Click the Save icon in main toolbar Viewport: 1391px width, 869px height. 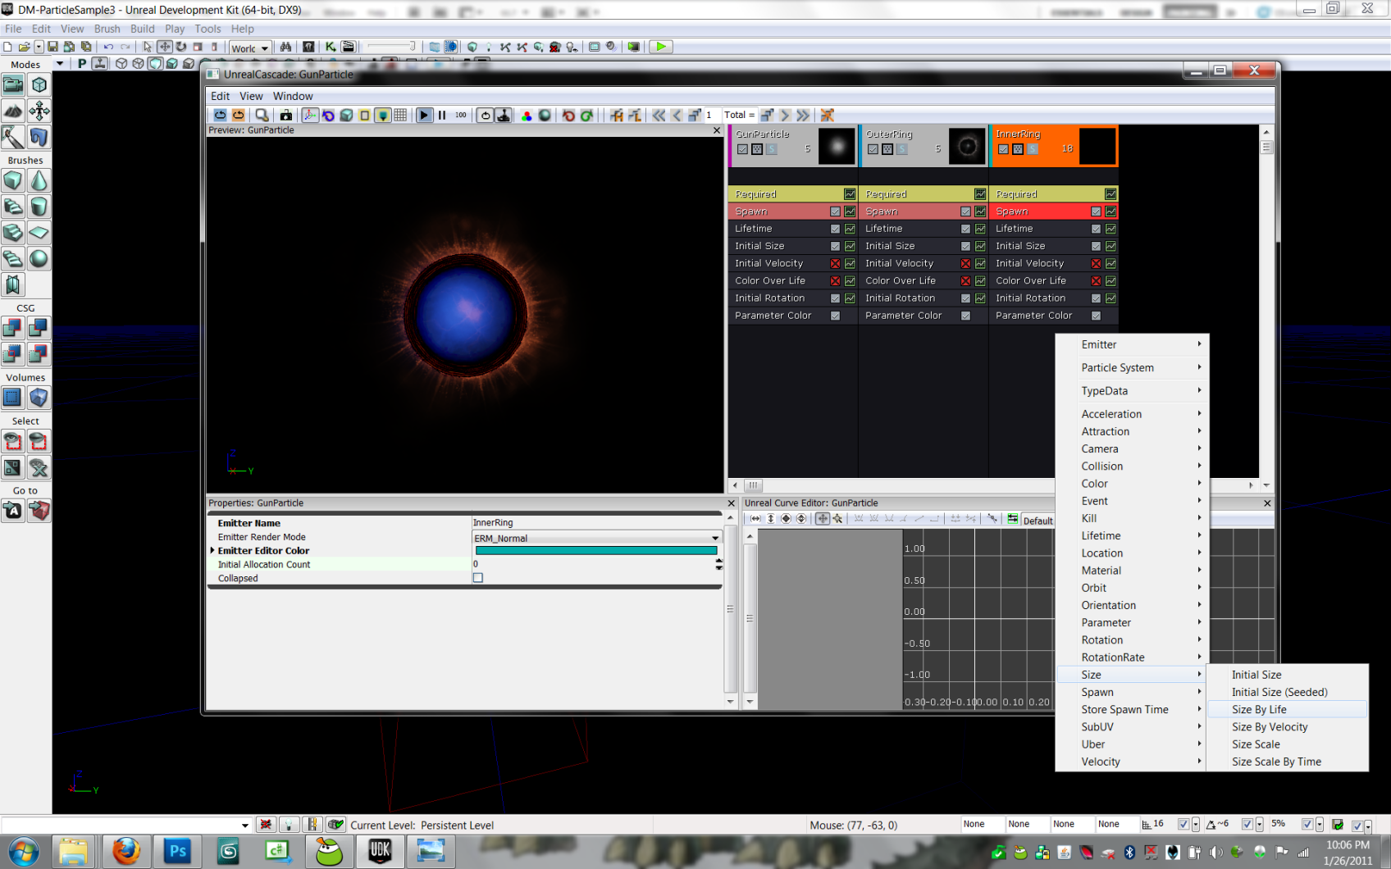point(52,48)
